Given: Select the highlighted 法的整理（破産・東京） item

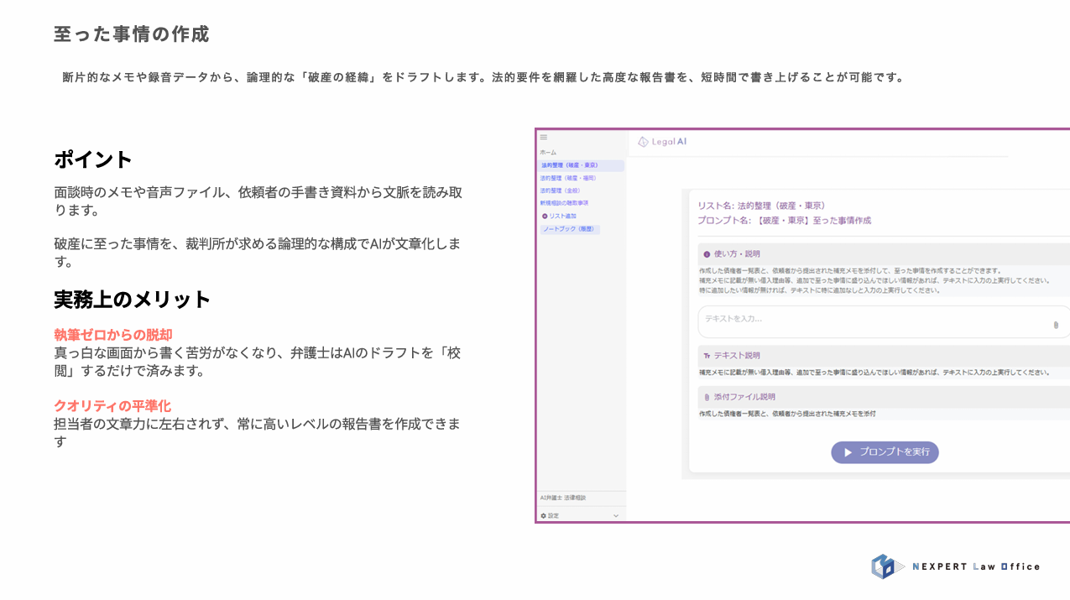Looking at the screenshot, I should coord(571,166).
